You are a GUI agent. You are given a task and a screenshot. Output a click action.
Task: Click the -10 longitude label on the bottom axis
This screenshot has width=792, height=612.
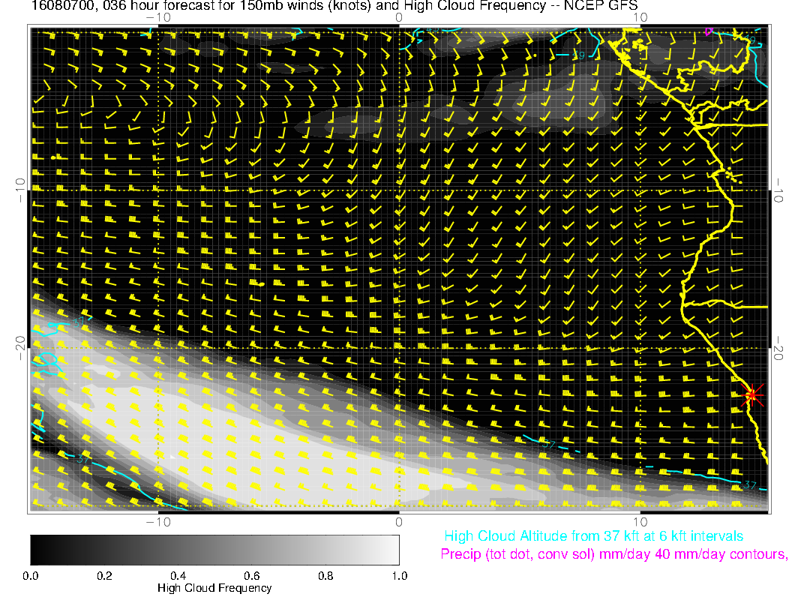(157, 521)
